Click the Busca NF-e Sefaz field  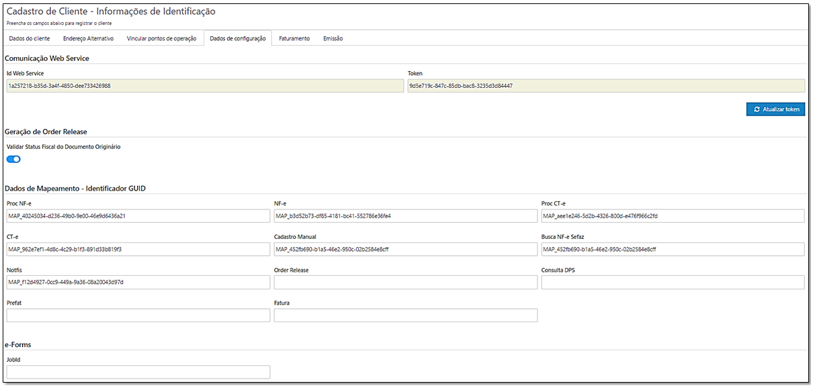coord(672,249)
